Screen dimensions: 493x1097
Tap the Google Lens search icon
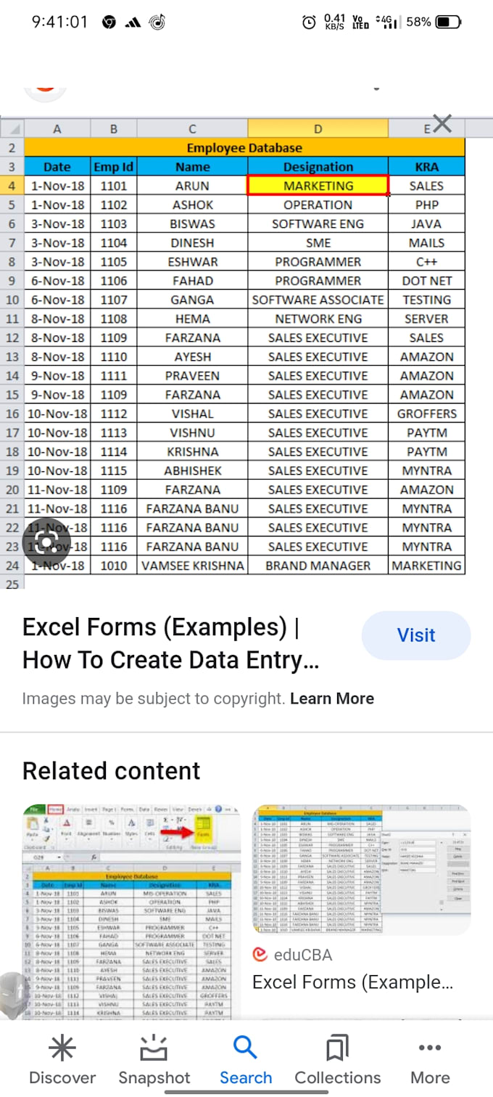(x=47, y=543)
